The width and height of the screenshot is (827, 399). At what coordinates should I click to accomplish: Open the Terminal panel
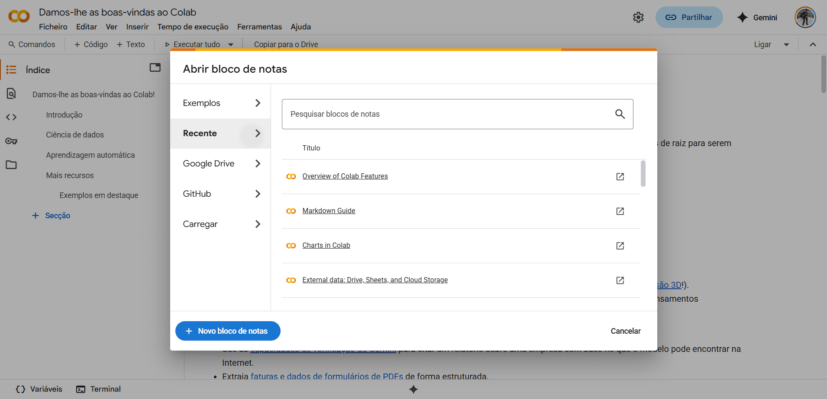[x=98, y=389]
